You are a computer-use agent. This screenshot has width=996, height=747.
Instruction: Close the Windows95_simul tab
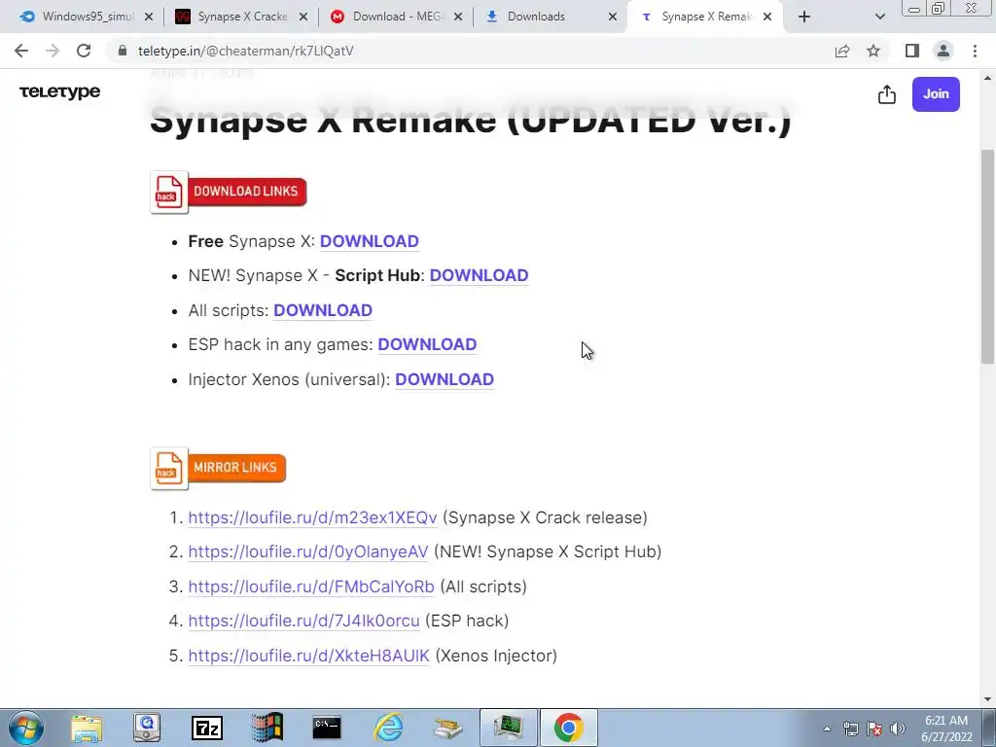pos(149,17)
